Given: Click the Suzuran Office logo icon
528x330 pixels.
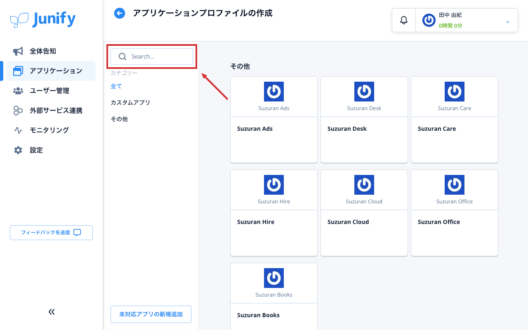Looking at the screenshot, I should coord(455,185).
